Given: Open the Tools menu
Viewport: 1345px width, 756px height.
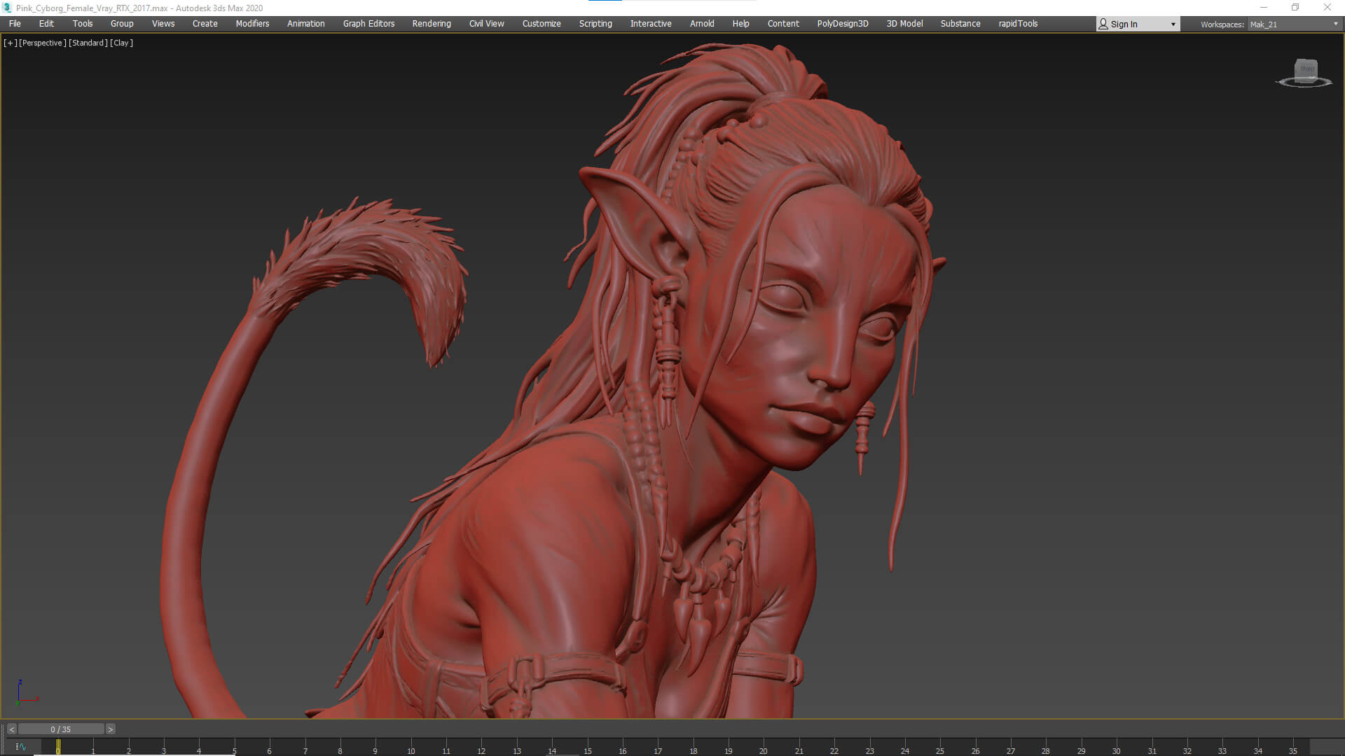Looking at the screenshot, I should (x=83, y=24).
